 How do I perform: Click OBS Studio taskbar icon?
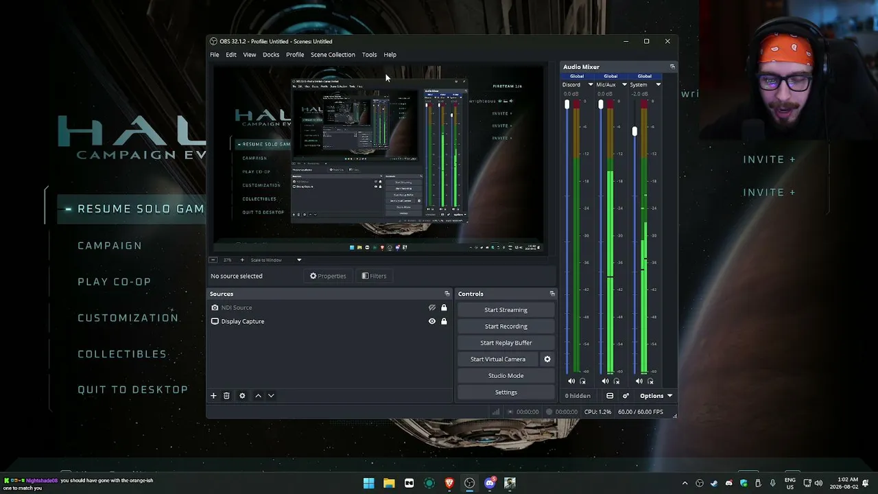click(x=469, y=483)
